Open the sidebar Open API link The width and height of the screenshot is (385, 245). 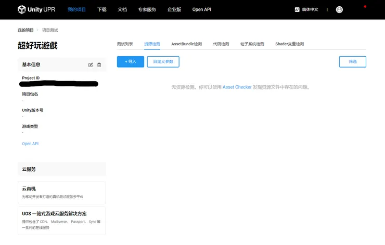(x=30, y=144)
